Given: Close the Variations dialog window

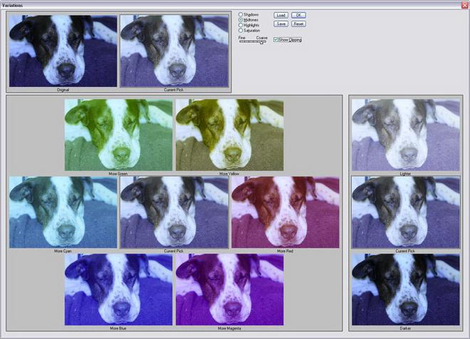Looking at the screenshot, I should 464,4.
